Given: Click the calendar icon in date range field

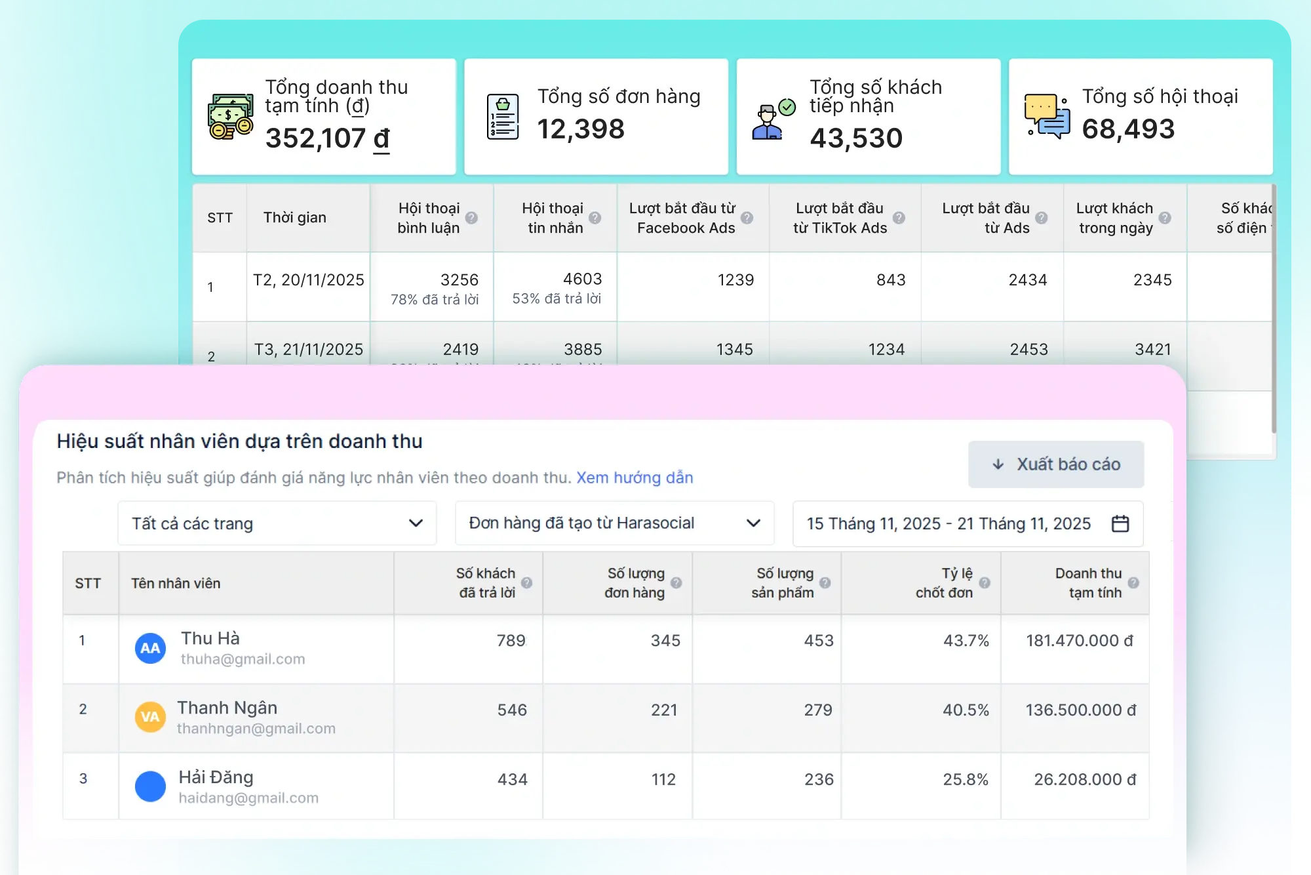Looking at the screenshot, I should pyautogui.click(x=1120, y=523).
